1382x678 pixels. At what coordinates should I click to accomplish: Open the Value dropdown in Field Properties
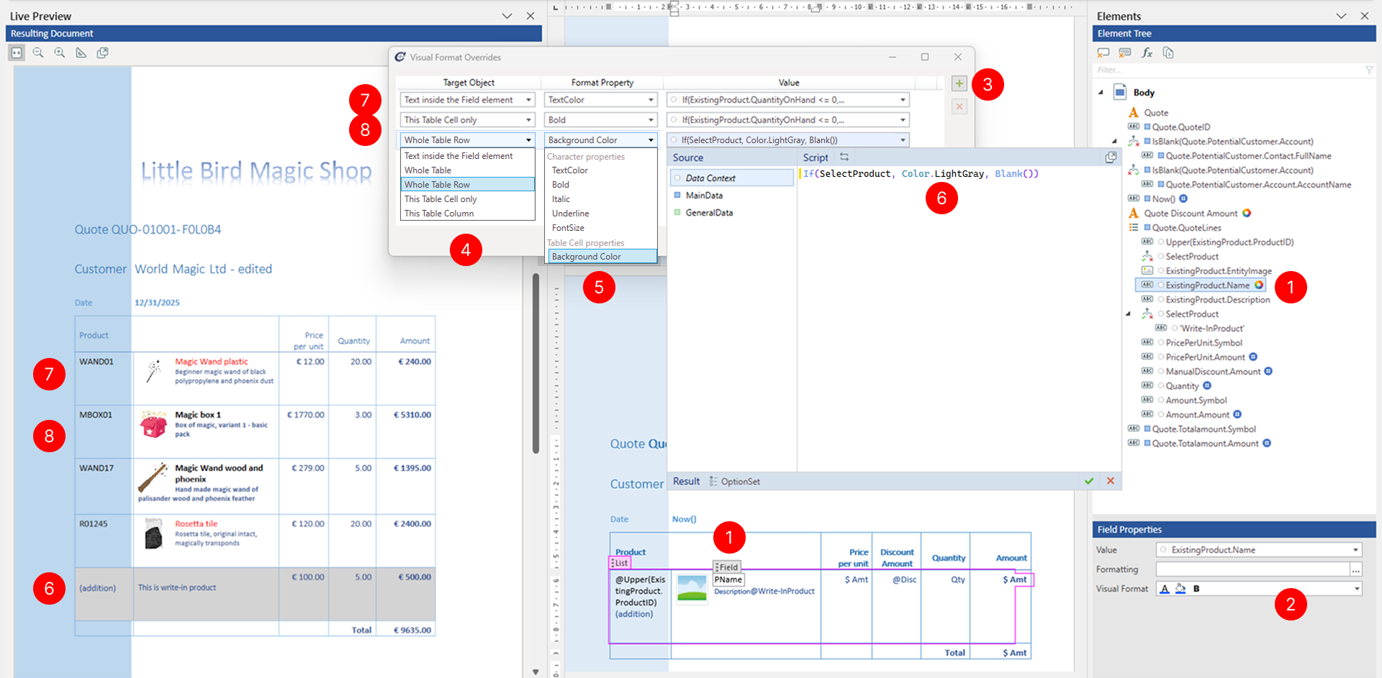point(1355,550)
